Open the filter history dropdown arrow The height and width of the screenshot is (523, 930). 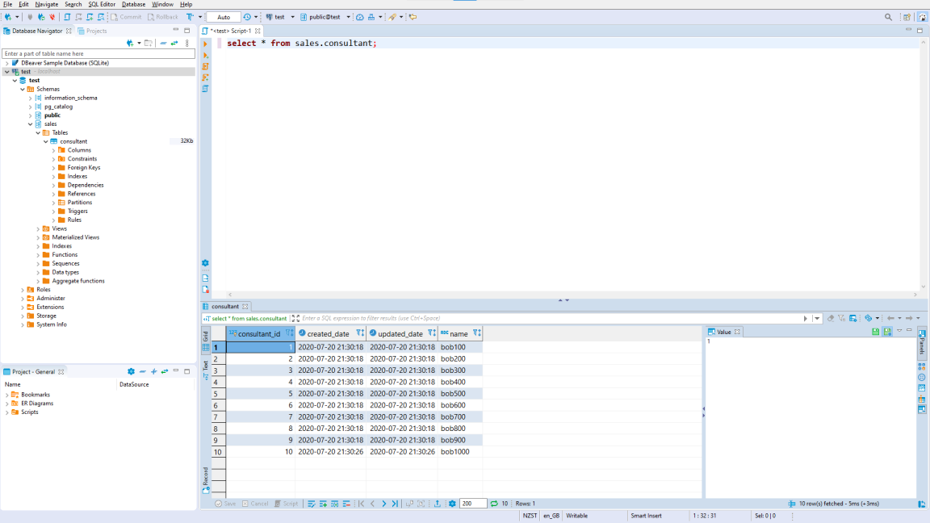tap(817, 319)
